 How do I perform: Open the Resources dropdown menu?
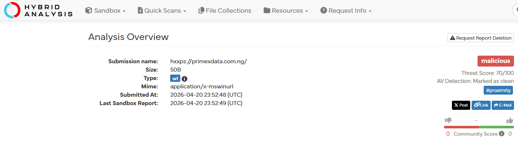point(286,11)
